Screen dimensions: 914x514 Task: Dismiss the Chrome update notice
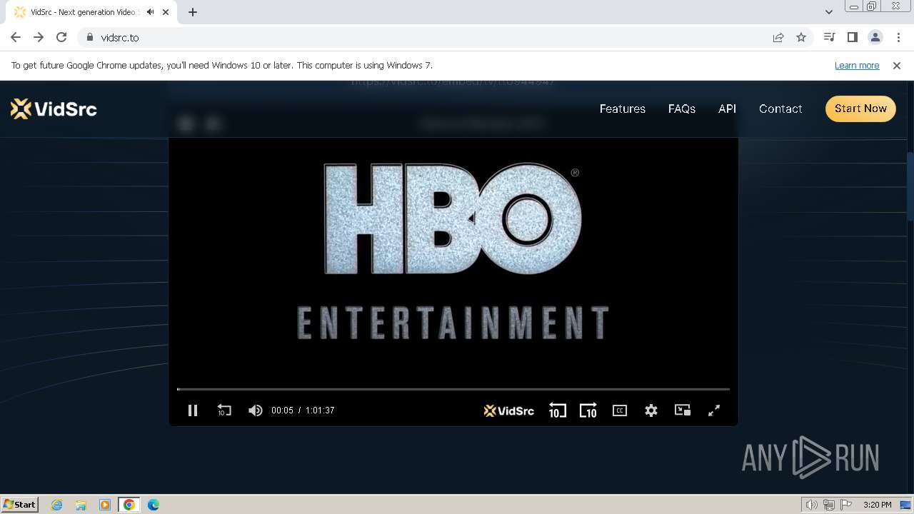(897, 65)
